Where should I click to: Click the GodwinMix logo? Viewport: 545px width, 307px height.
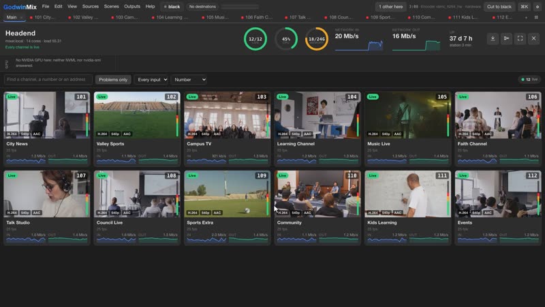(x=20, y=7)
